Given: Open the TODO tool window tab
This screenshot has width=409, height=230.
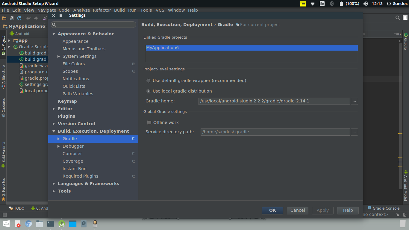Looking at the screenshot, I should pos(17,208).
